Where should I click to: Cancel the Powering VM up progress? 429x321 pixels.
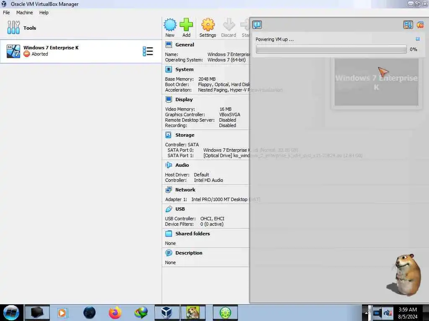pos(418,39)
